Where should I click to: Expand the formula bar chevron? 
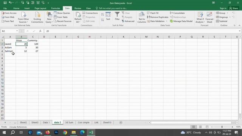coord(239,31)
